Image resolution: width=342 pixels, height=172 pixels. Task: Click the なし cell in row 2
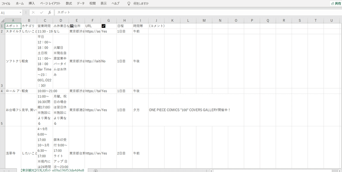coord(61,31)
